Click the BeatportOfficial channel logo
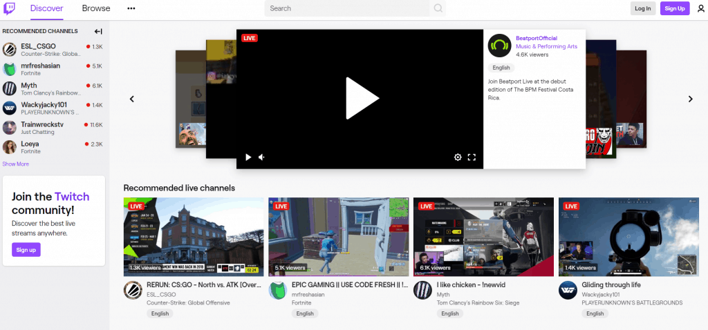The width and height of the screenshot is (708, 330). point(499,46)
